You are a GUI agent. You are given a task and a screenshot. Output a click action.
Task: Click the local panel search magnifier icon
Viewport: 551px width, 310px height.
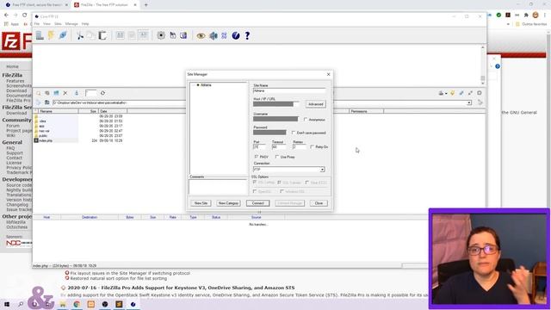click(38, 93)
